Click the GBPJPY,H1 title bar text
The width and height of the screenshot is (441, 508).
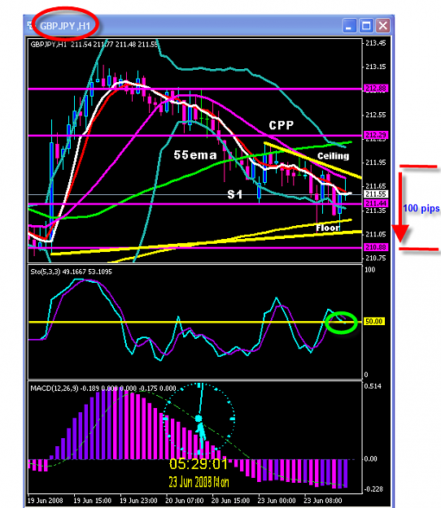tap(65, 26)
